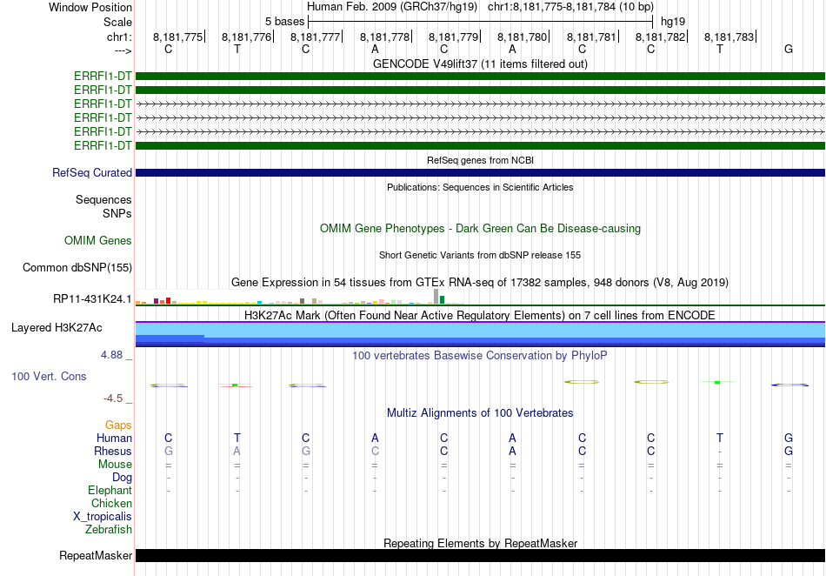Click the chr1:8,181,775-8,181,784 (10 bp) range text
The image size is (826, 576).
coord(570,7)
